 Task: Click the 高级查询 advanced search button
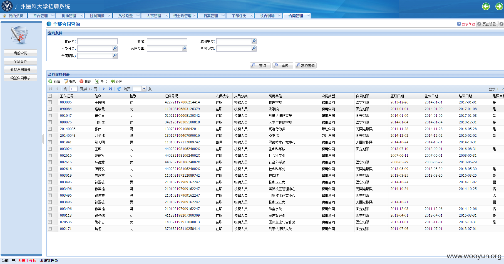click(x=306, y=65)
